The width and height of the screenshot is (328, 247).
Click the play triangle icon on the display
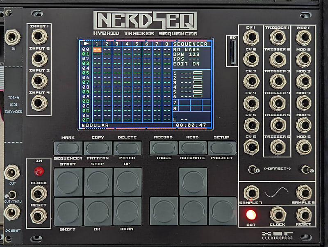pos(86,43)
